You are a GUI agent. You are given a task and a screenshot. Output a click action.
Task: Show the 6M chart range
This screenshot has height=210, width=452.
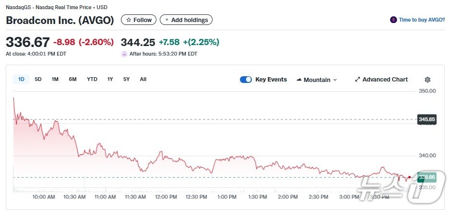click(x=72, y=79)
